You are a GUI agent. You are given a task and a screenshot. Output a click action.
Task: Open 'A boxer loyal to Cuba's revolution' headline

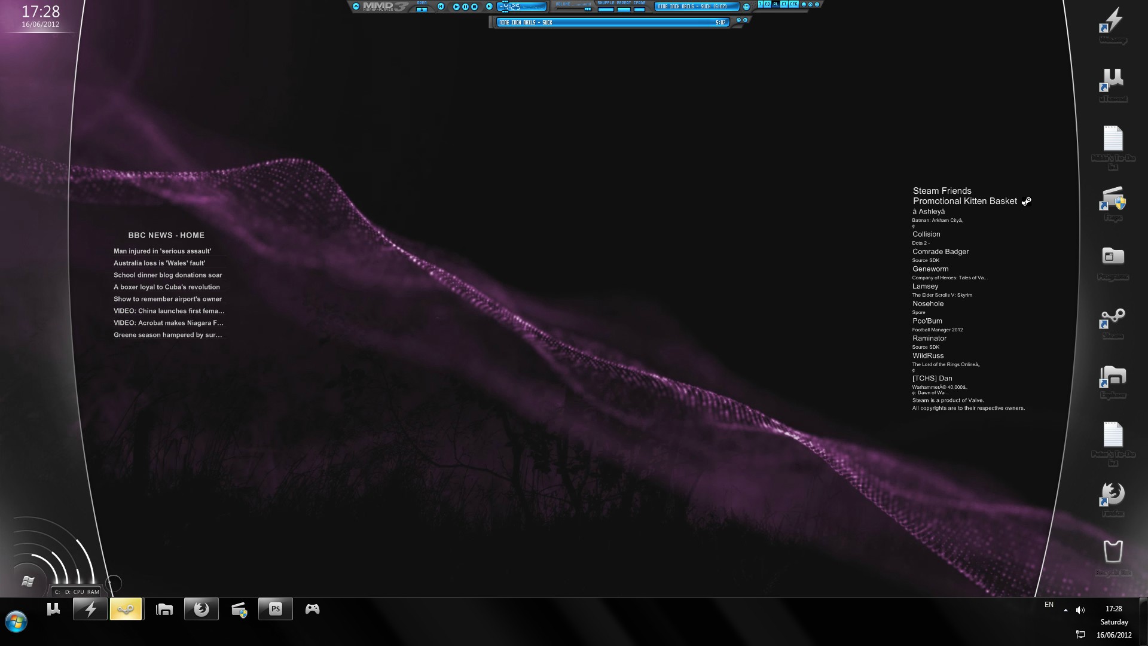pyautogui.click(x=167, y=287)
